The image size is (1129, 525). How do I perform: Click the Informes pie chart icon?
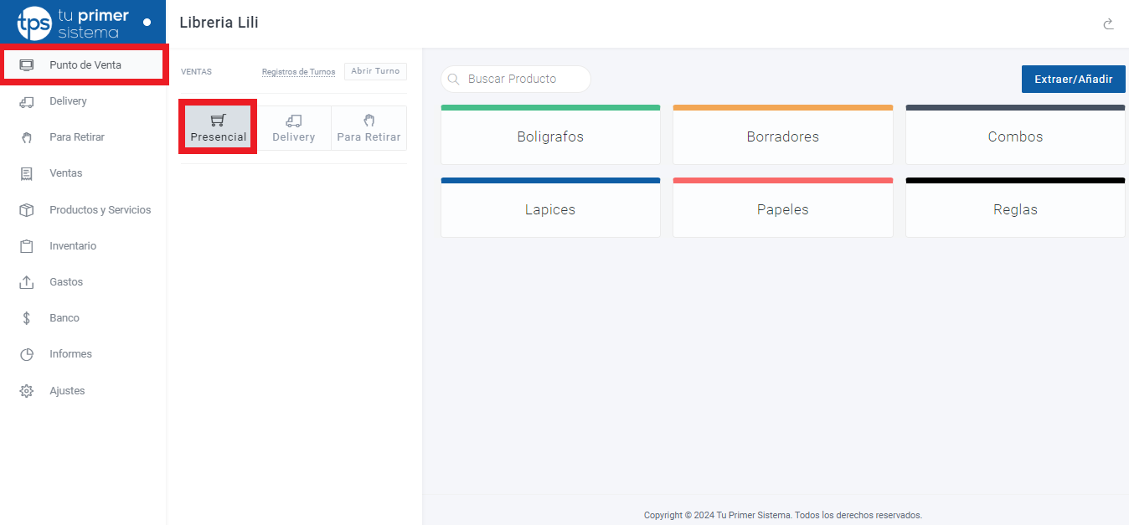pyautogui.click(x=26, y=354)
